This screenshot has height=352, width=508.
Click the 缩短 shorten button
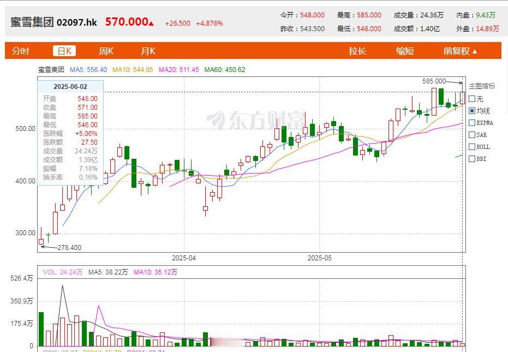click(x=405, y=51)
